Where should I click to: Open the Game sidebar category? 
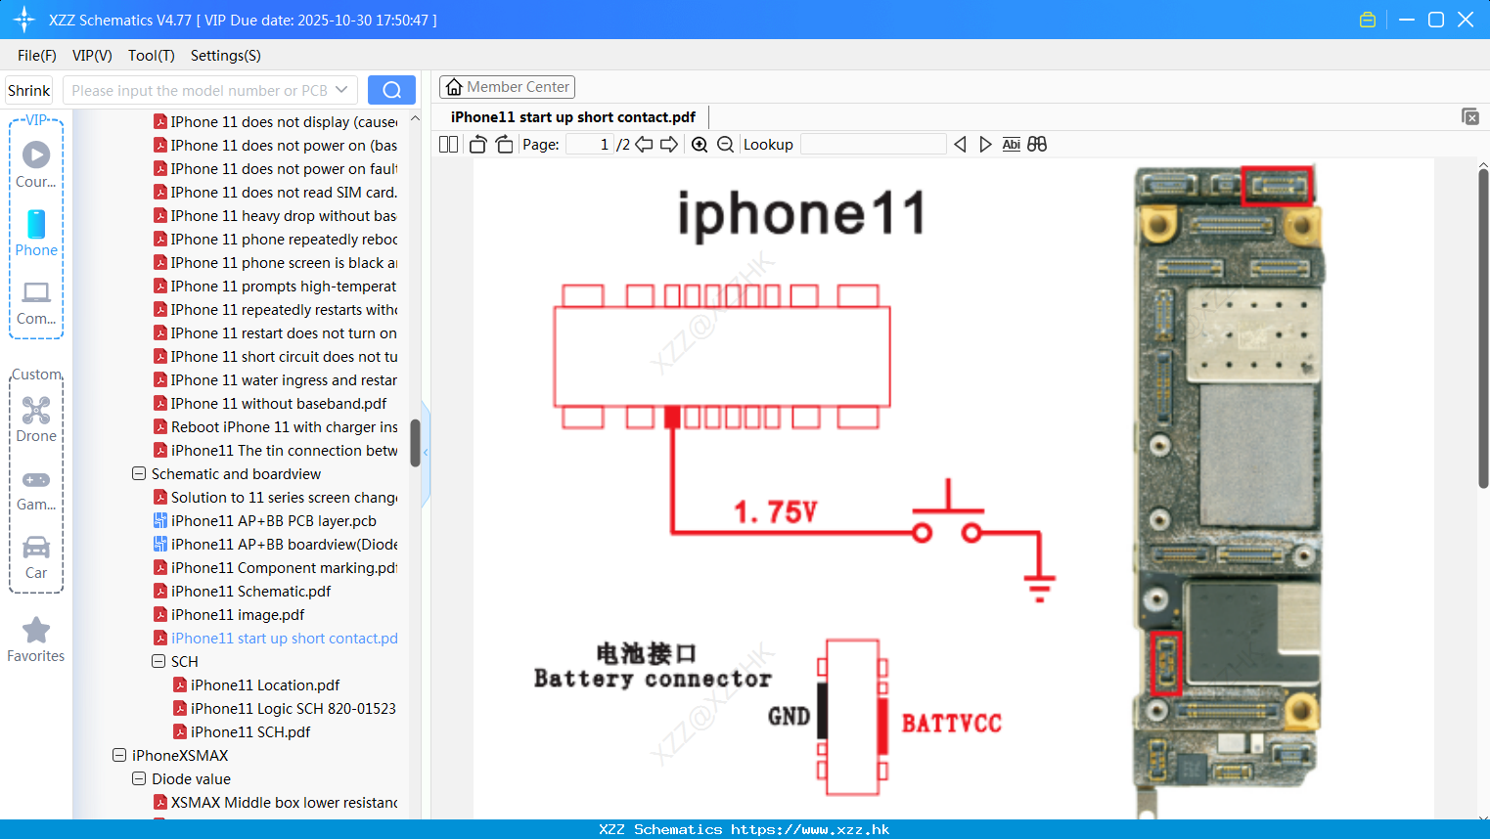(36, 489)
